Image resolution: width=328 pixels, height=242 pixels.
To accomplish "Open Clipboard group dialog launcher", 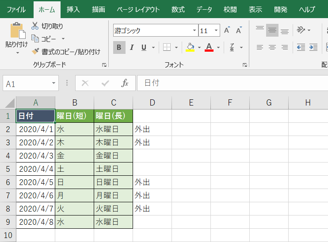I will (104, 65).
